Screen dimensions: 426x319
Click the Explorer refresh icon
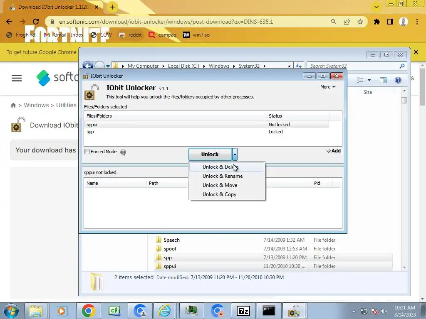coord(299,66)
